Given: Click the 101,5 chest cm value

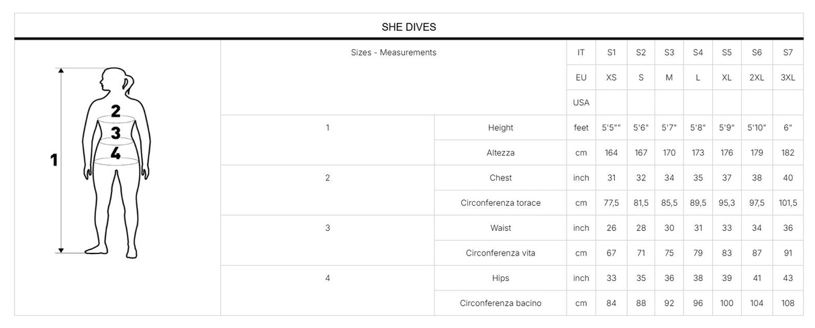Looking at the screenshot, I should [x=787, y=203].
